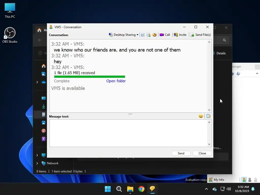Viewport: 260px width, 195px height.
Task: Invite another user to the conversation
Action: [x=180, y=35]
